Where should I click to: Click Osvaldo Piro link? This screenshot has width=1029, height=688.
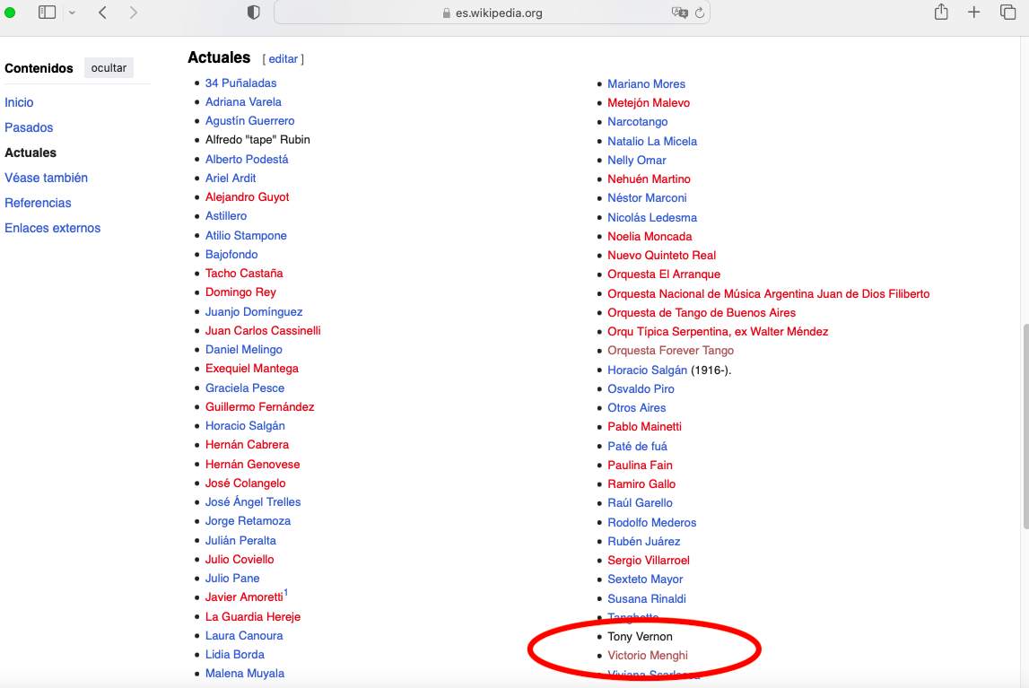tap(641, 389)
